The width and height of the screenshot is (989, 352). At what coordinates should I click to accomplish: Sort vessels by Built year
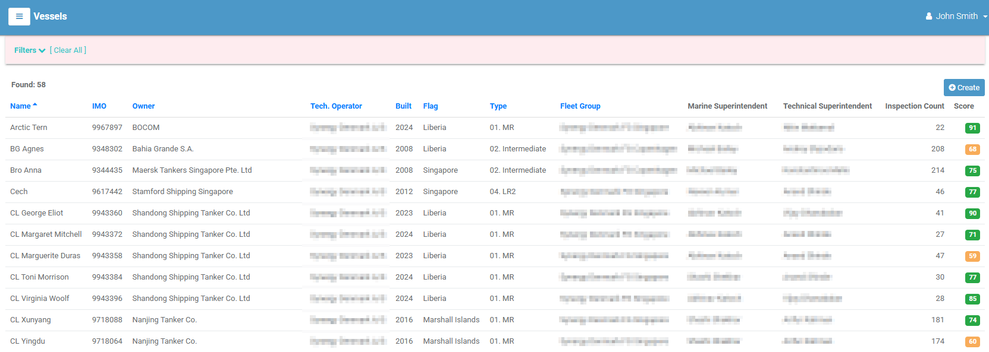pyautogui.click(x=403, y=106)
